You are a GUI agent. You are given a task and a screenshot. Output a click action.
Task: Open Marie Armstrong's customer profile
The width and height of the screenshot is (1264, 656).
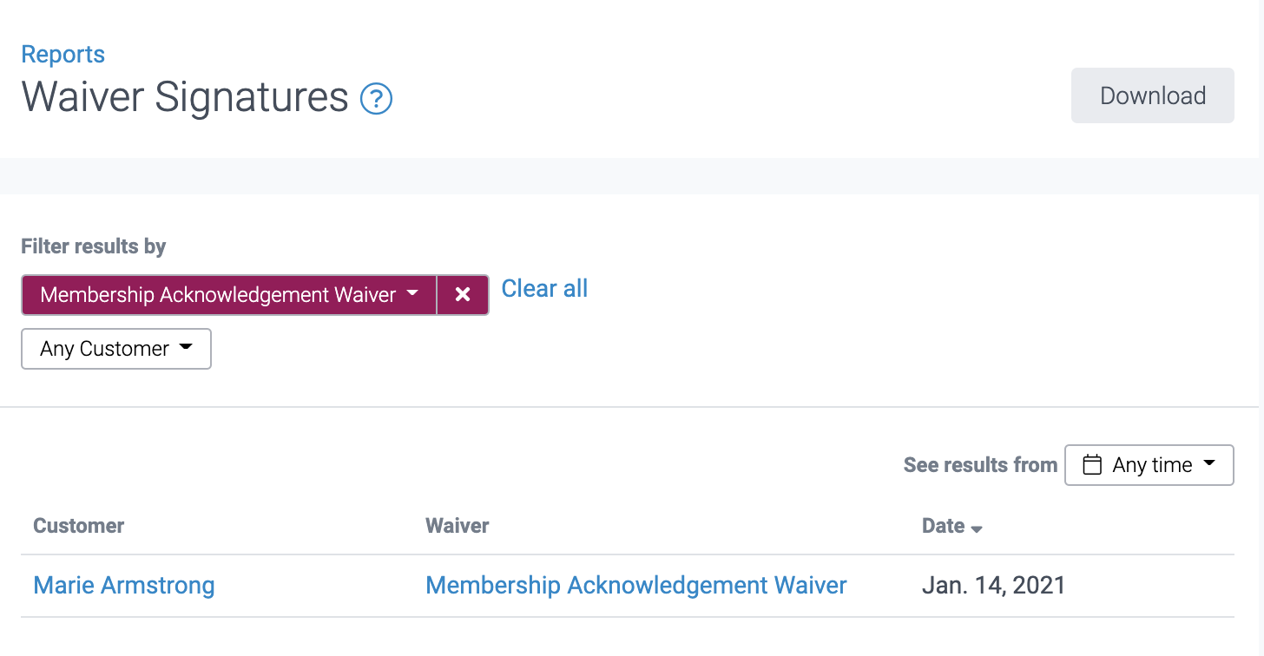pos(123,585)
